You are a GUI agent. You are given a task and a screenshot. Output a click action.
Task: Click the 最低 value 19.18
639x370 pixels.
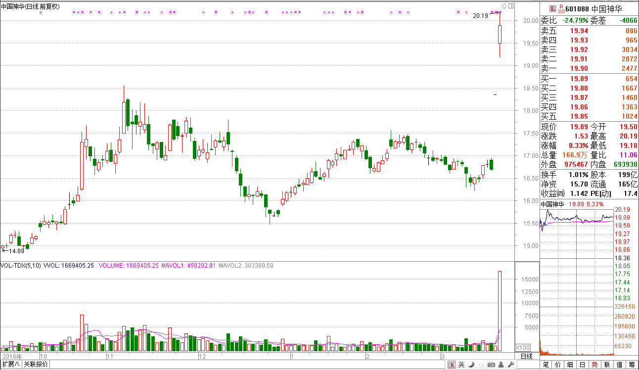coord(629,146)
